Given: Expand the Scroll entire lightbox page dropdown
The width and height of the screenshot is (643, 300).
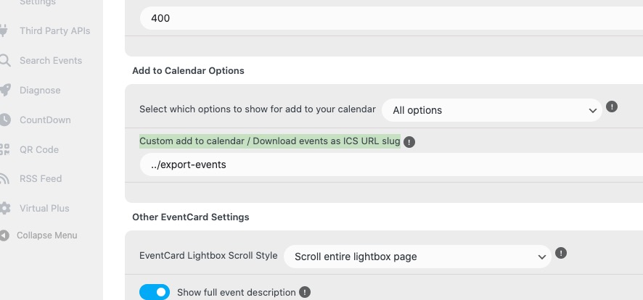Looking at the screenshot, I should pos(417,257).
